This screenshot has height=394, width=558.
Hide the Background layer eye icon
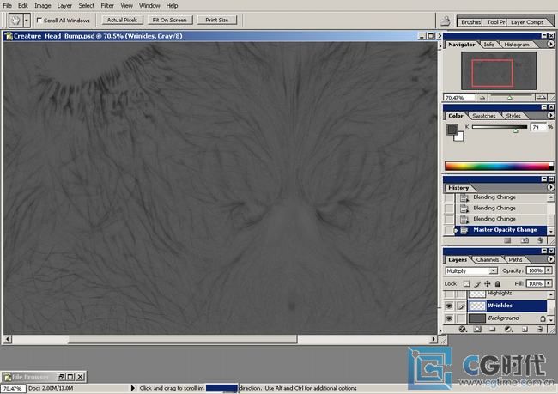click(x=450, y=318)
